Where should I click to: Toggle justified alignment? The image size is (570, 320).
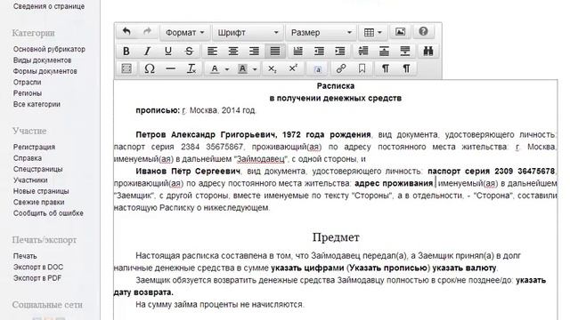275,52
